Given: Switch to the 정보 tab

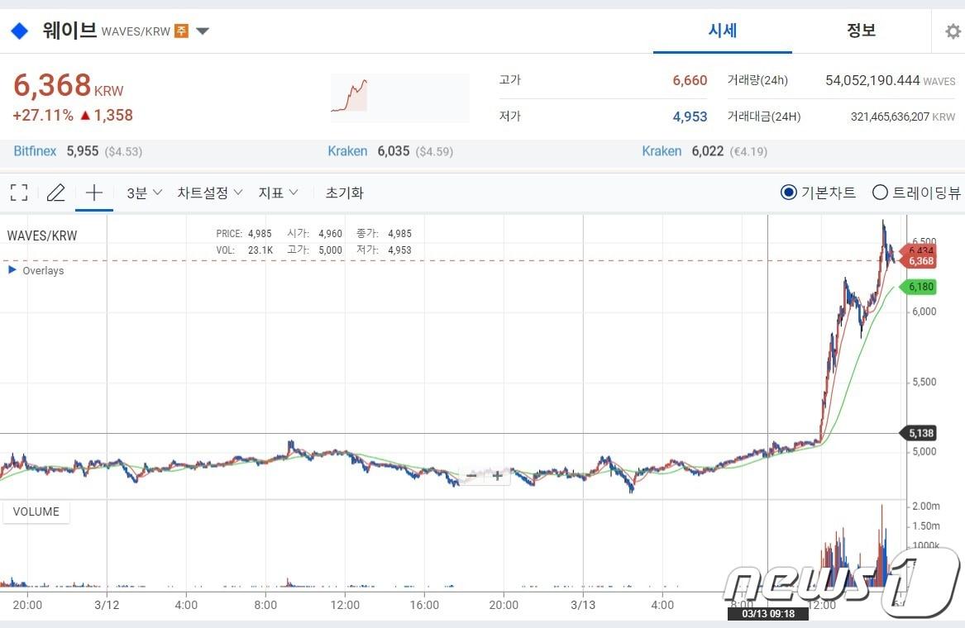Looking at the screenshot, I should pyautogui.click(x=861, y=30).
